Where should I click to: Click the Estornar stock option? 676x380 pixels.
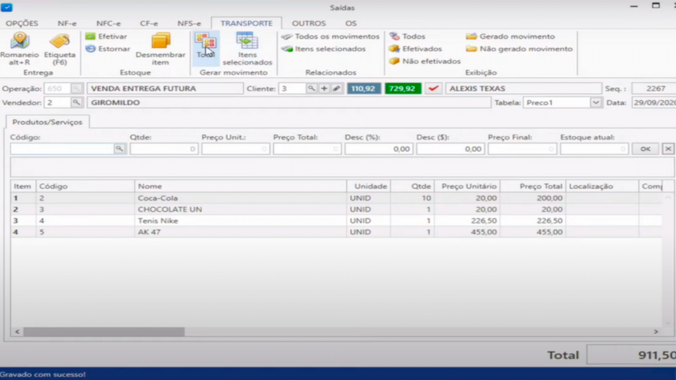(108, 49)
